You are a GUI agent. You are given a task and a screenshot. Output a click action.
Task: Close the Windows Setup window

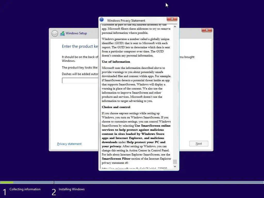coord(207,30)
